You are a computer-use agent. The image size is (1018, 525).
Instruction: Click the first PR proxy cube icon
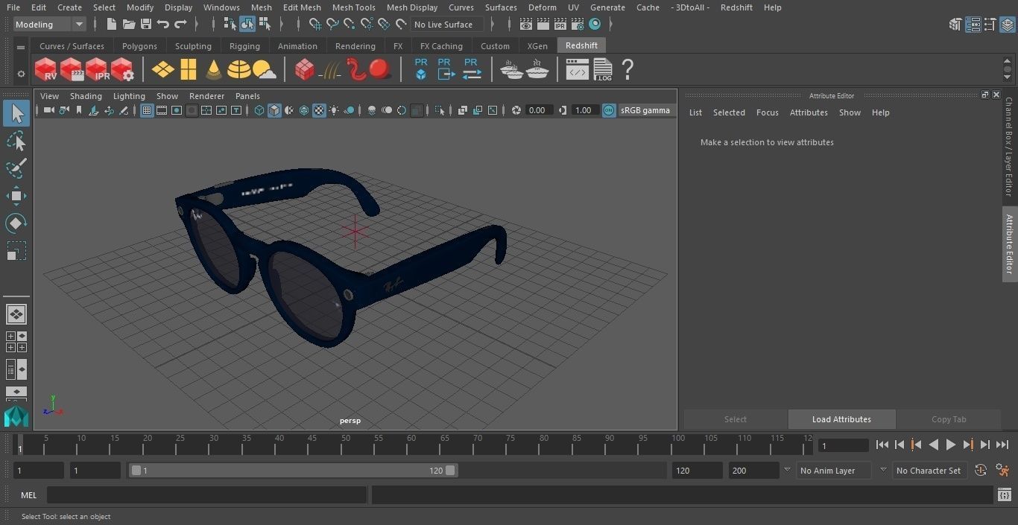pyautogui.click(x=421, y=69)
